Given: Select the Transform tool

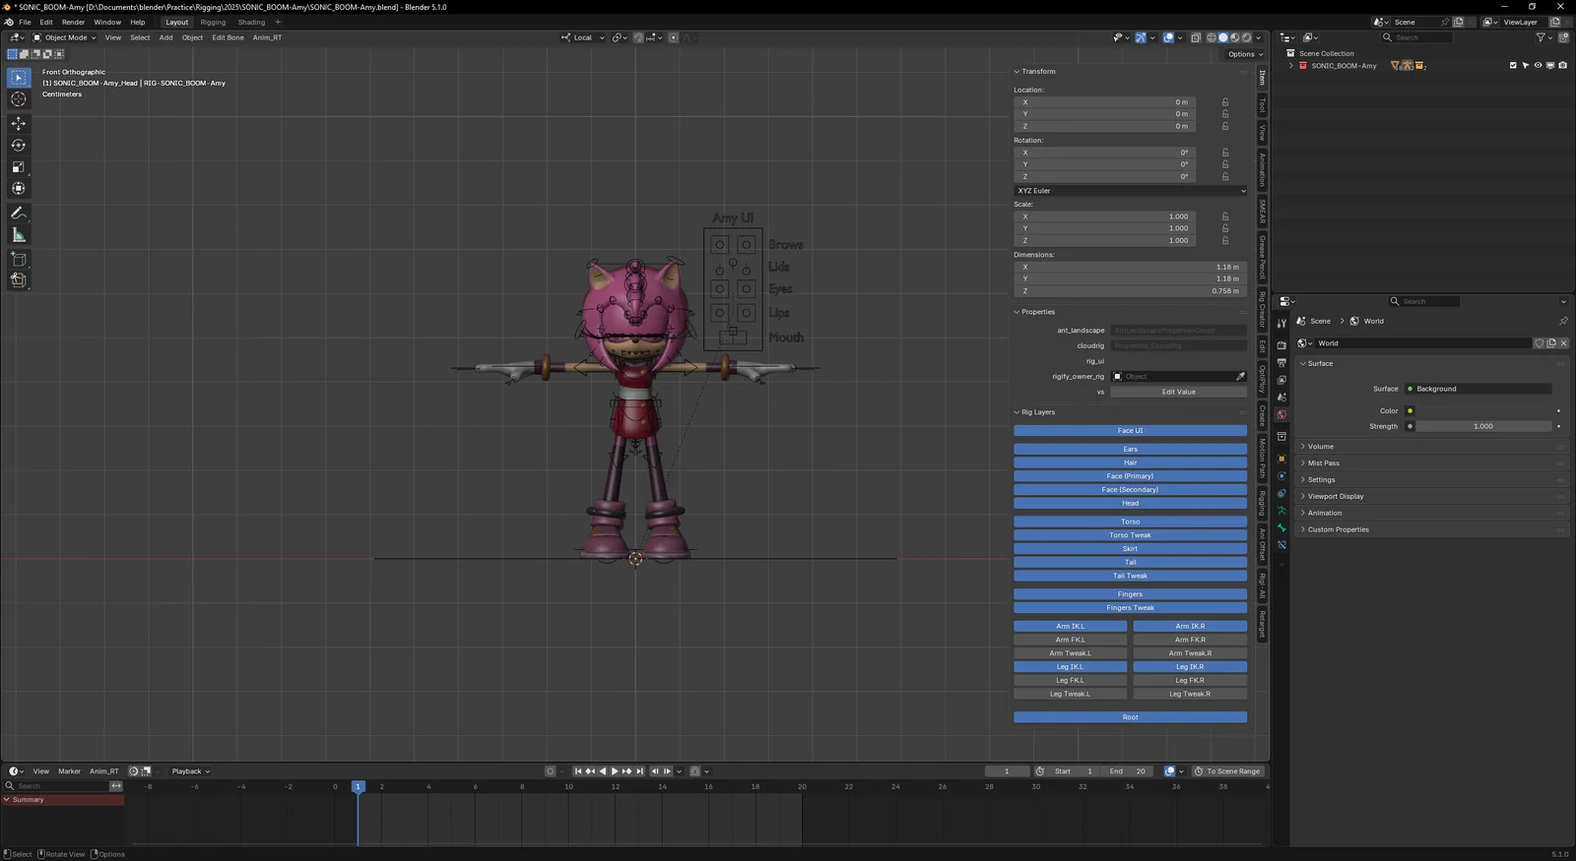Looking at the screenshot, I should coord(19,188).
